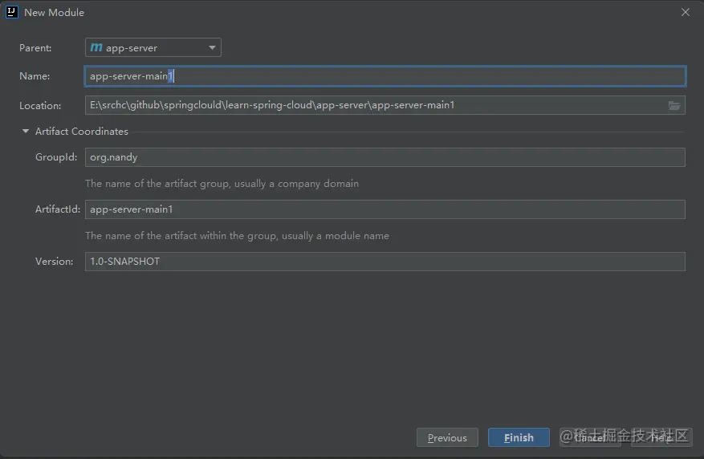Viewport: 704px width, 459px height.
Task: Click the IntelliJ IDEA logo icon
Action: 12,12
